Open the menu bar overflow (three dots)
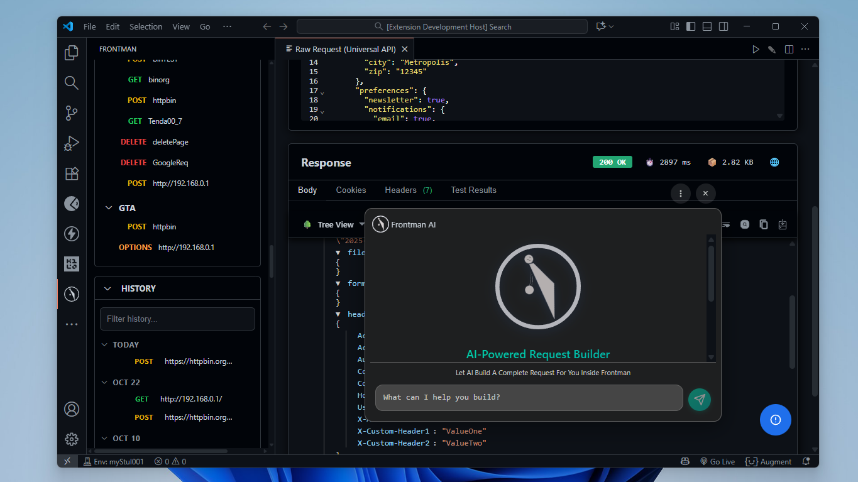Screen dimensions: 858x482 (228, 26)
